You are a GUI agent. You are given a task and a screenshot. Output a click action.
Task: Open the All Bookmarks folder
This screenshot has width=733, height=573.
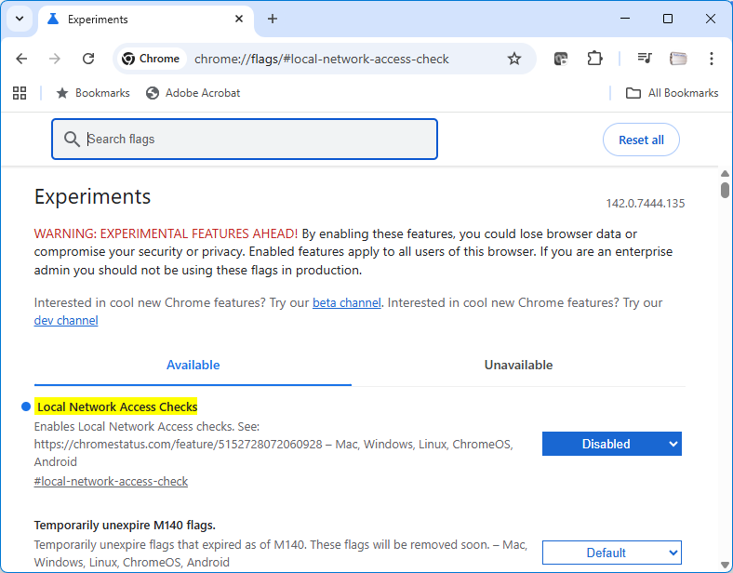pyautogui.click(x=672, y=93)
